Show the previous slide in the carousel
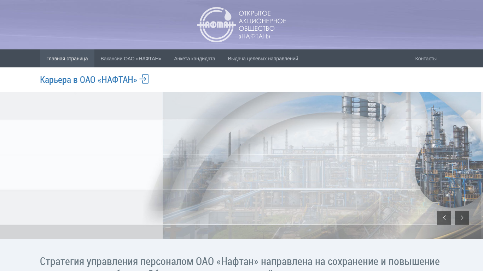 (444, 218)
